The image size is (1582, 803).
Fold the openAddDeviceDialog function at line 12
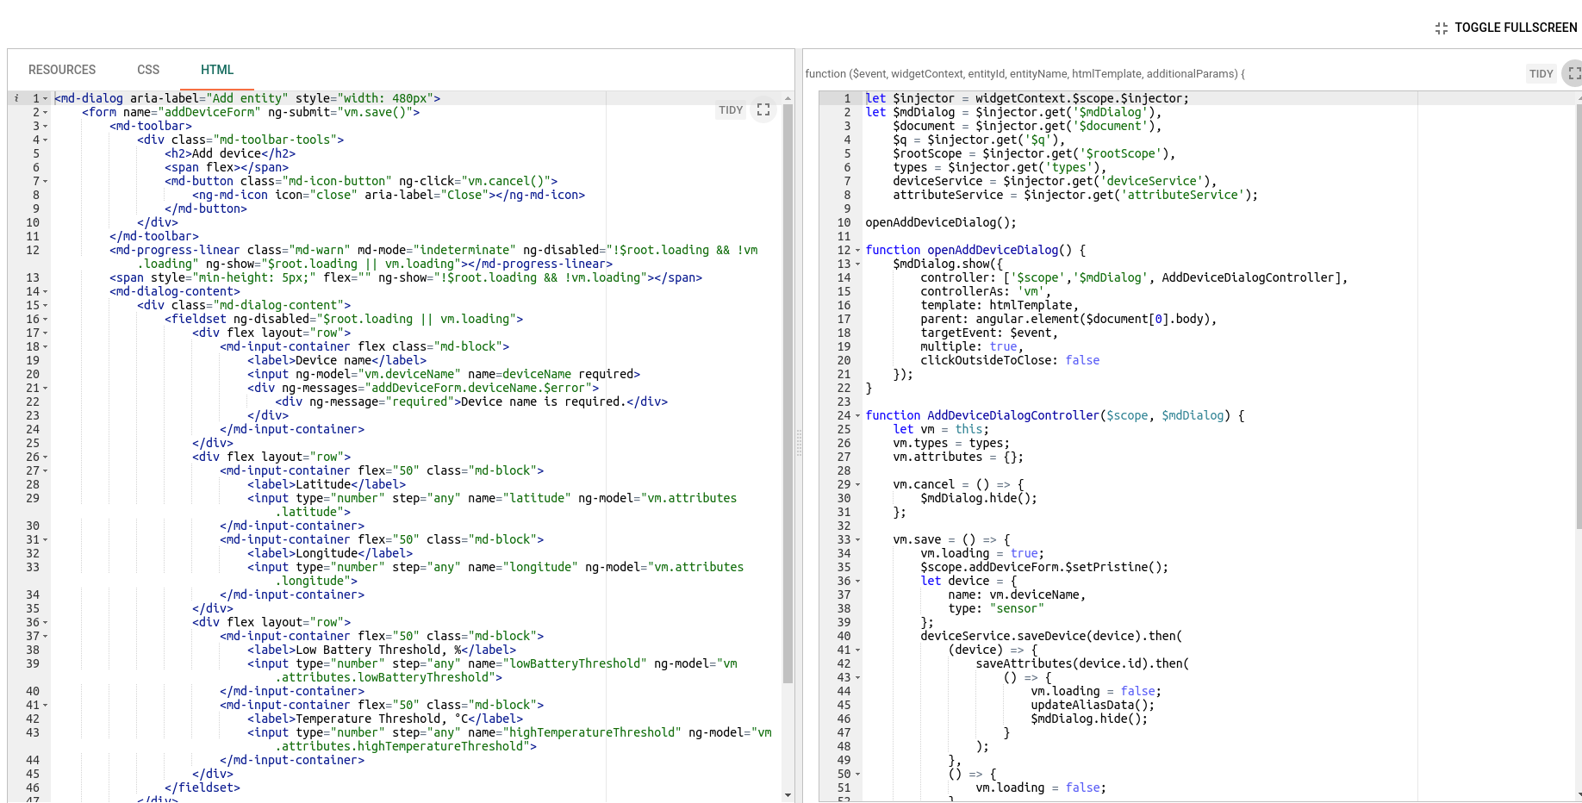857,251
